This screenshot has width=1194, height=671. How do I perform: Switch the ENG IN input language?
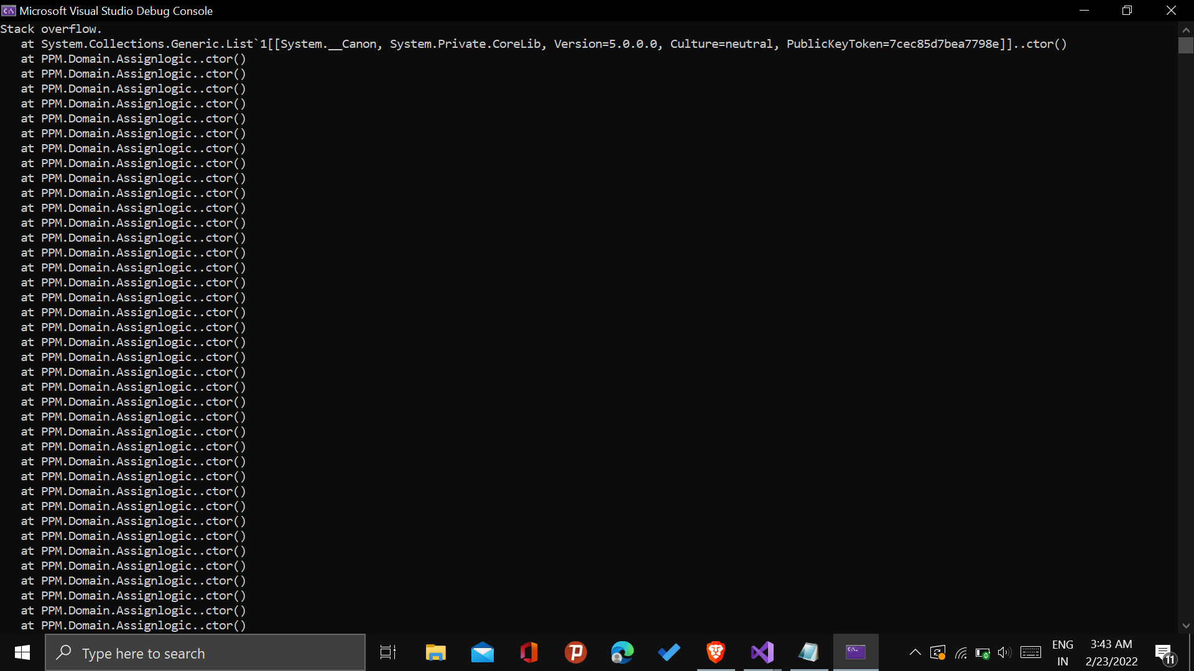pos(1063,653)
